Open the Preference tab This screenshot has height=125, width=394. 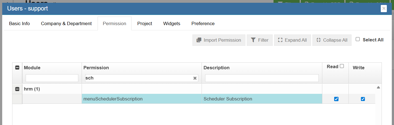203,23
